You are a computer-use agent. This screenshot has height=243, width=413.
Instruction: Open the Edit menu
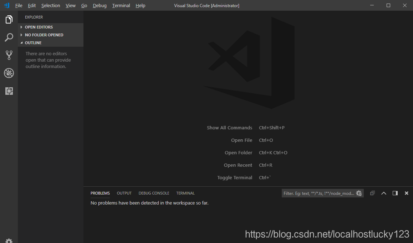(32, 6)
